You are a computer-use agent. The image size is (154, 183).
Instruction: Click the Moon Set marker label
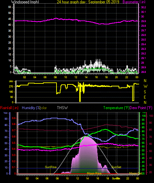tap(135, 173)
